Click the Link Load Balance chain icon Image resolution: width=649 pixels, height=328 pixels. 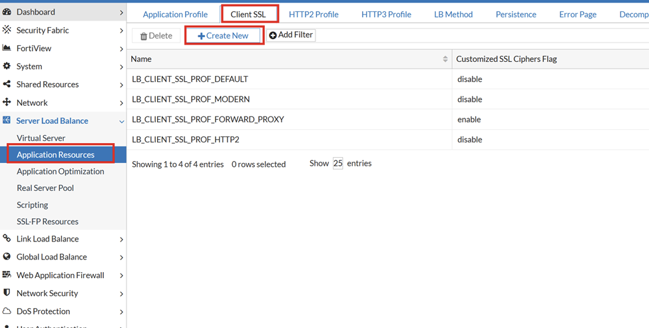pos(7,238)
